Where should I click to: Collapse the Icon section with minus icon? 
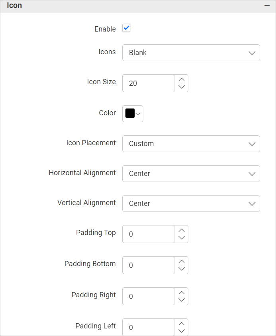[267, 6]
